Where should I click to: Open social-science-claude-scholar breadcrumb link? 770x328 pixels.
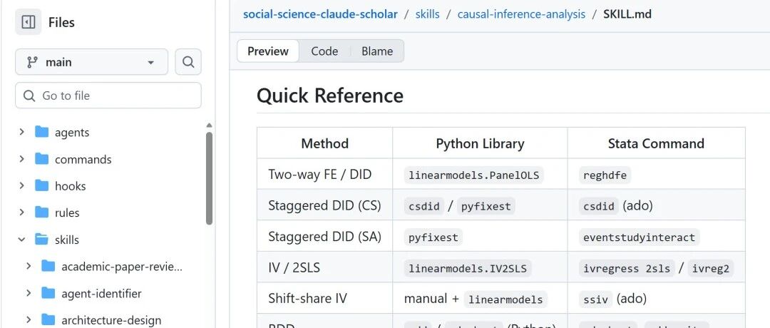pos(320,14)
